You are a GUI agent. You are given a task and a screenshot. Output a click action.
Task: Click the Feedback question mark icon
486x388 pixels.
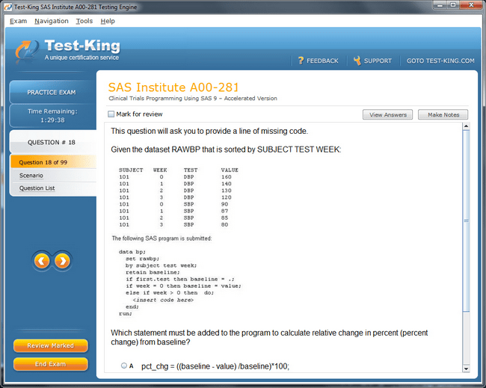click(x=301, y=61)
